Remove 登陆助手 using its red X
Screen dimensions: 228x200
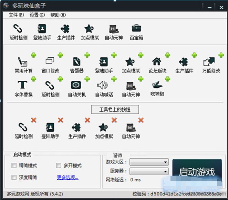[x=61, y=120]
